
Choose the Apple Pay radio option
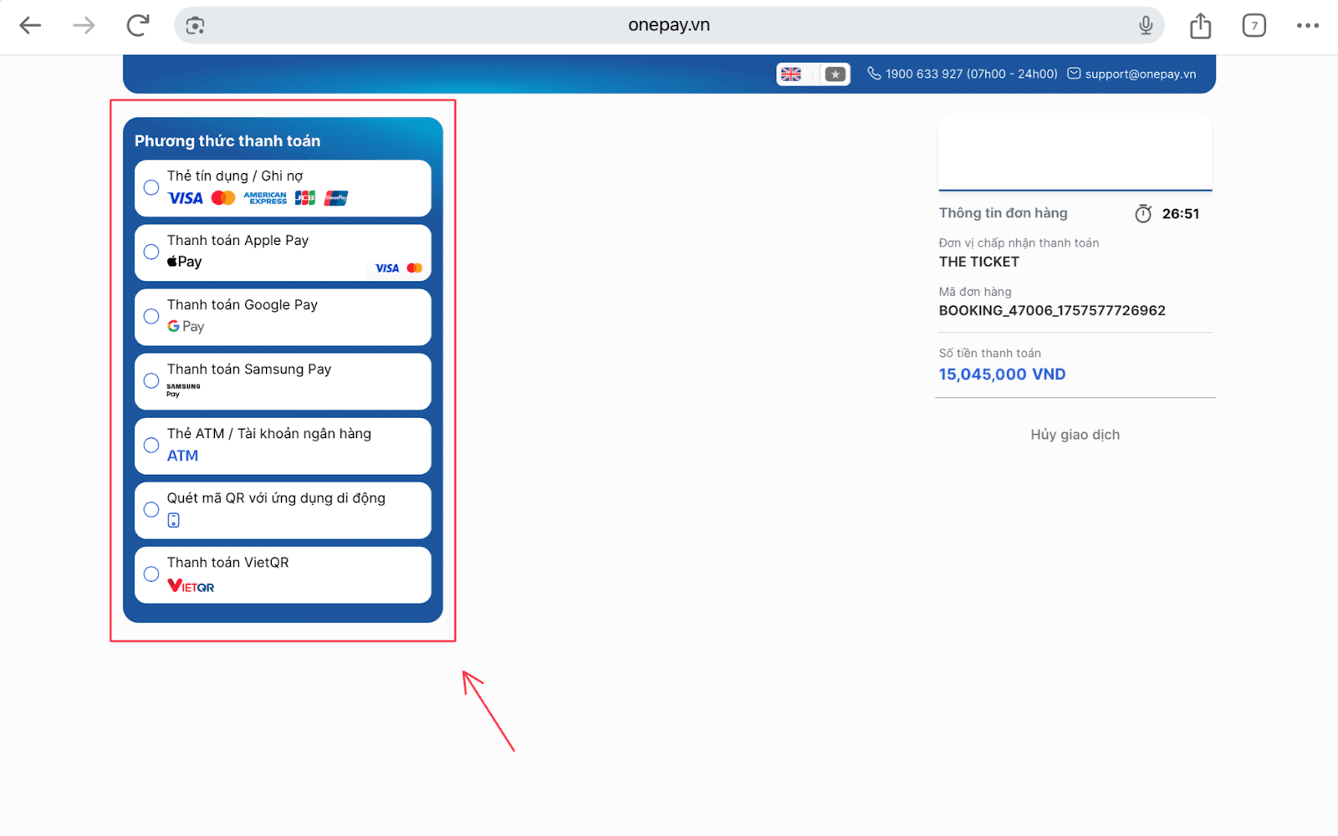[x=151, y=252]
